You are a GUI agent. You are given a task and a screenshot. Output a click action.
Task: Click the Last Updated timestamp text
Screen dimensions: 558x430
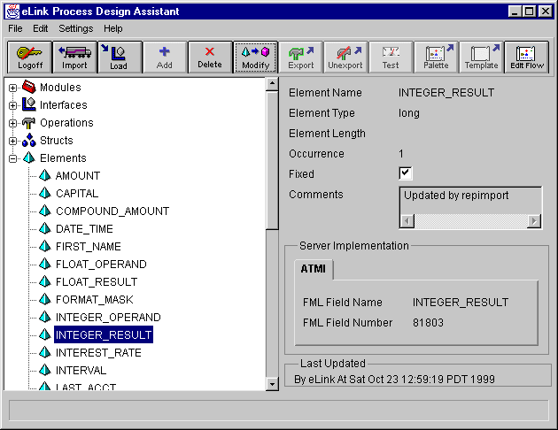point(394,380)
